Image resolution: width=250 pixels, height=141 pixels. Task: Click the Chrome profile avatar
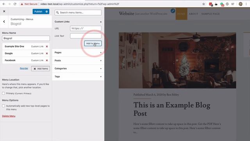tap(241, 4)
